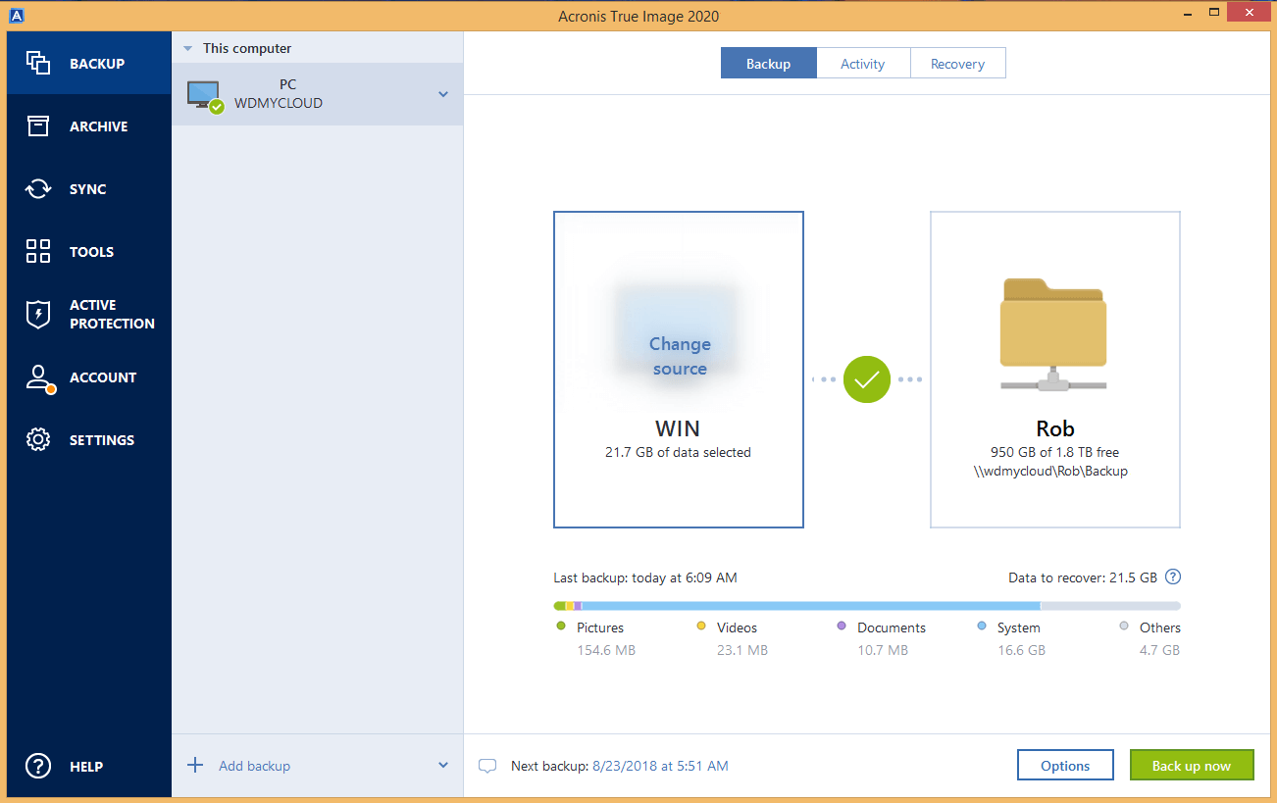
Task: Click the Add backup link
Action: click(x=254, y=766)
